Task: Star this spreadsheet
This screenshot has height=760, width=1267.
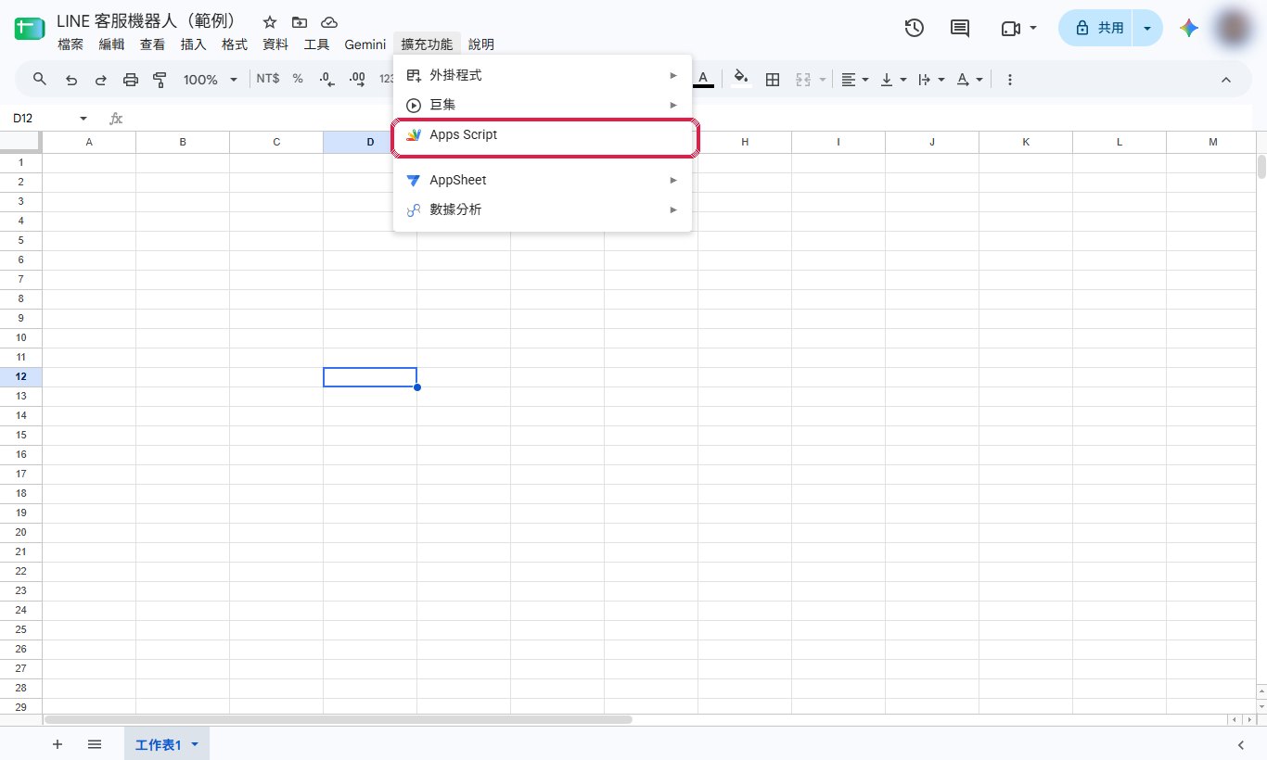Action: [x=270, y=22]
